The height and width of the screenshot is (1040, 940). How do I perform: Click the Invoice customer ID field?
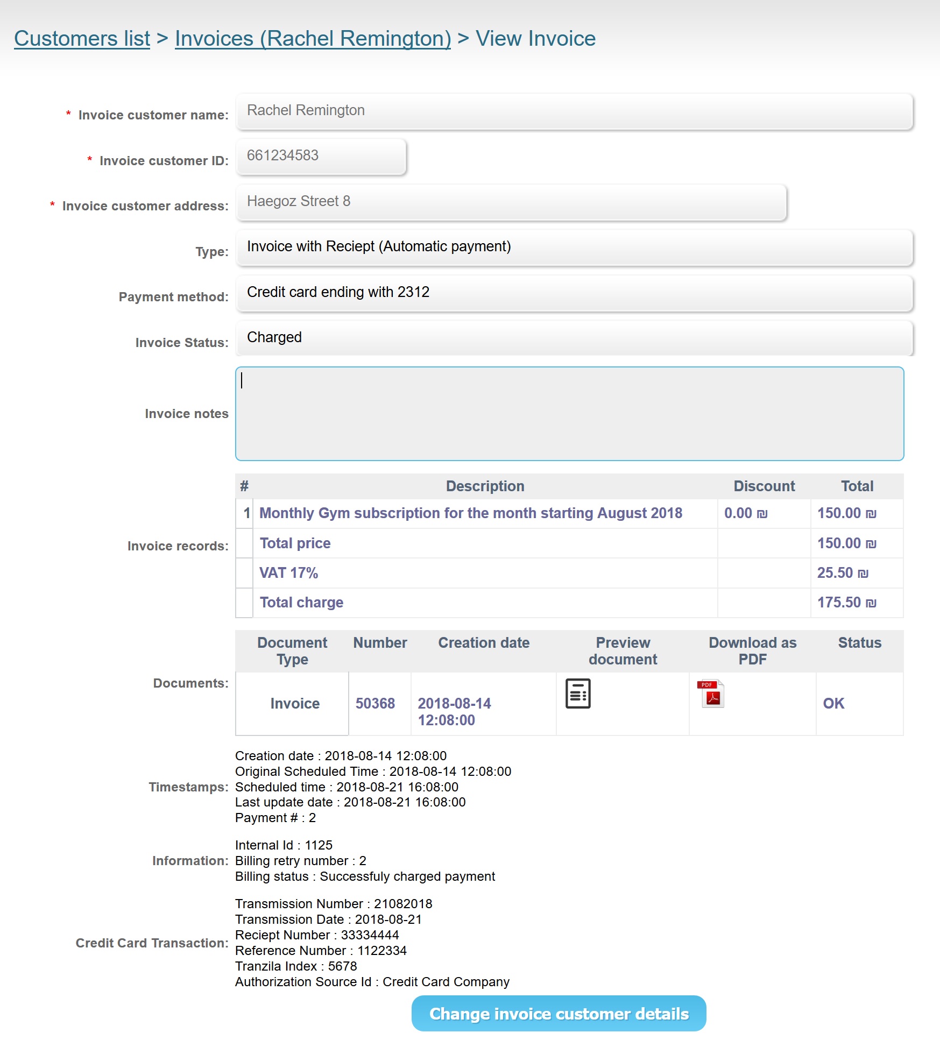pyautogui.click(x=321, y=156)
